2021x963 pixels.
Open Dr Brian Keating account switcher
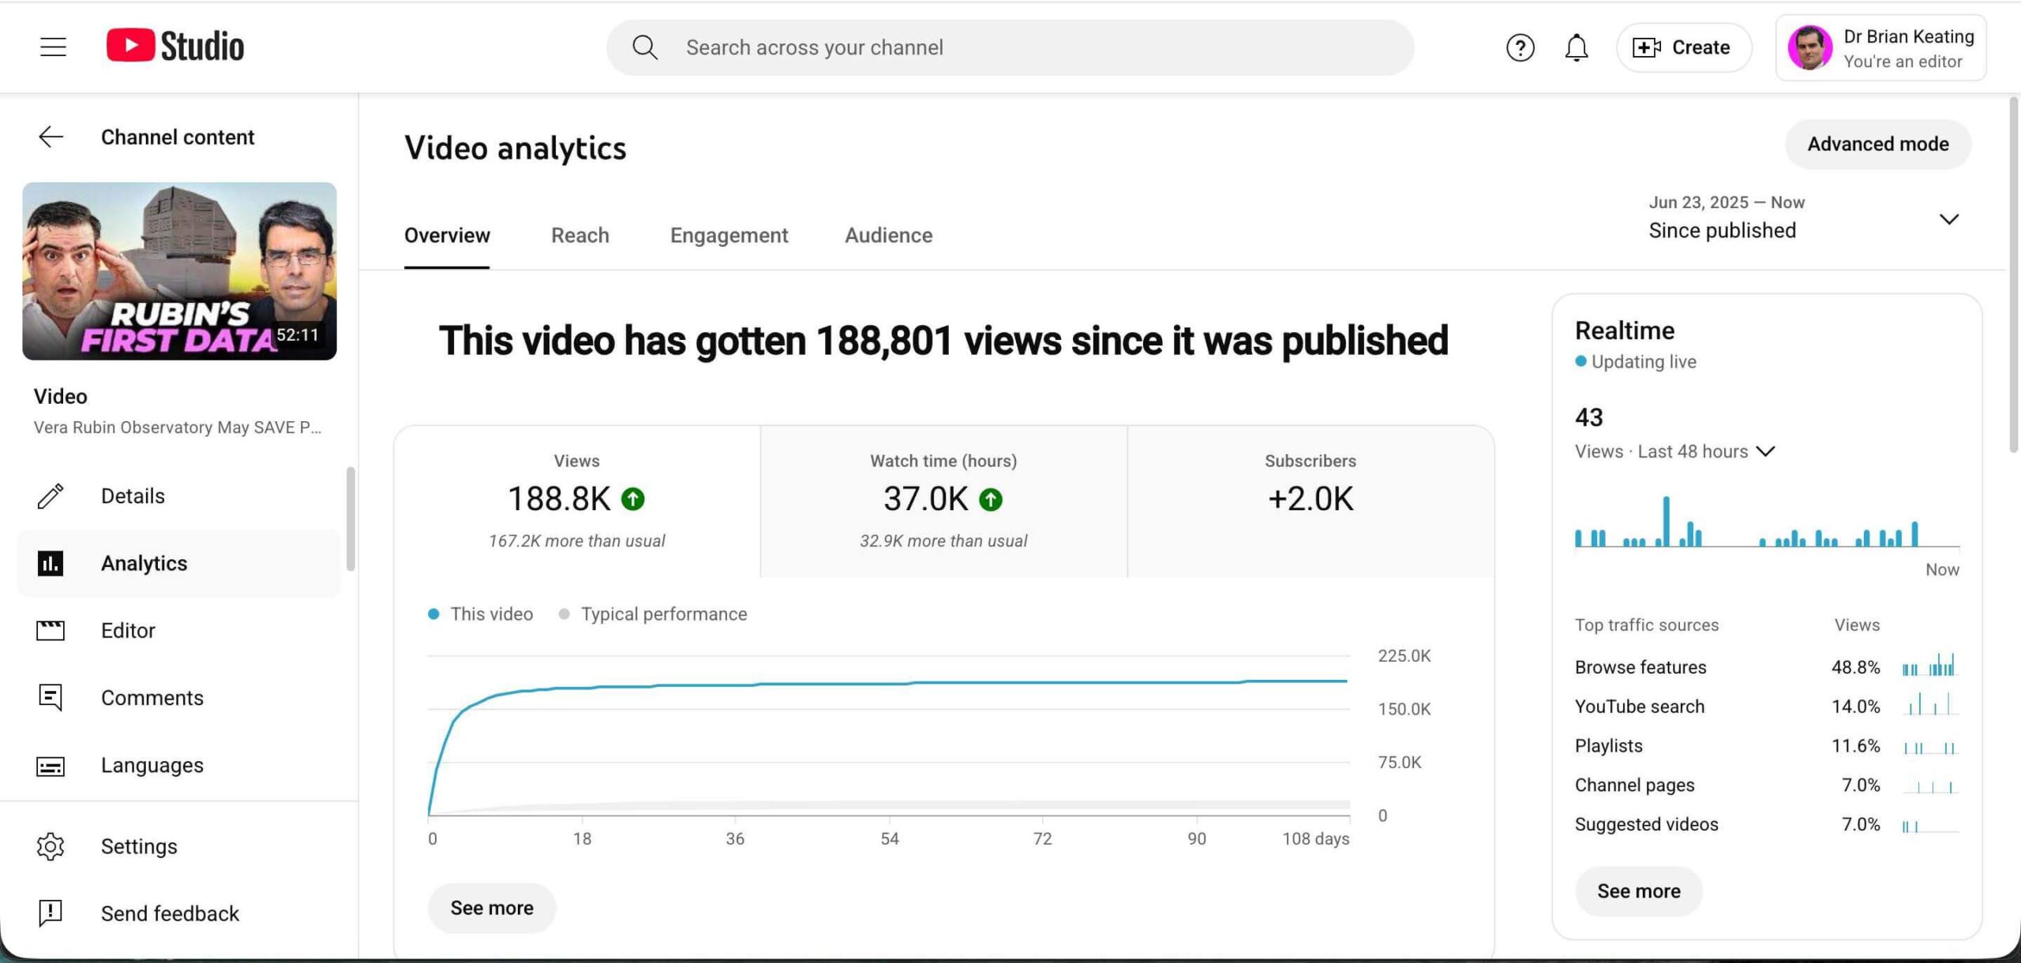(x=1881, y=47)
